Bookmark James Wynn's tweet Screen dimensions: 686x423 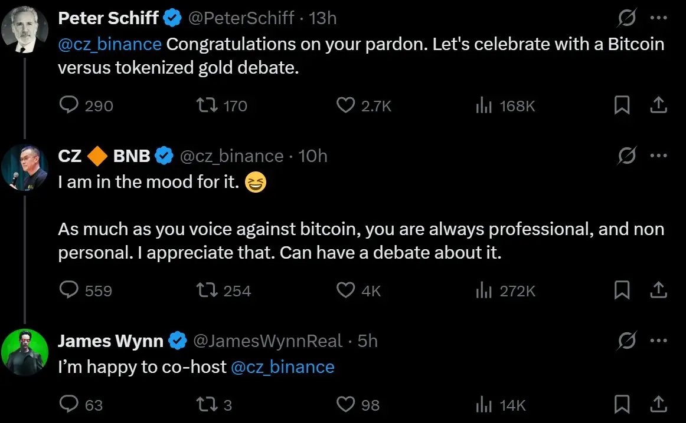622,404
